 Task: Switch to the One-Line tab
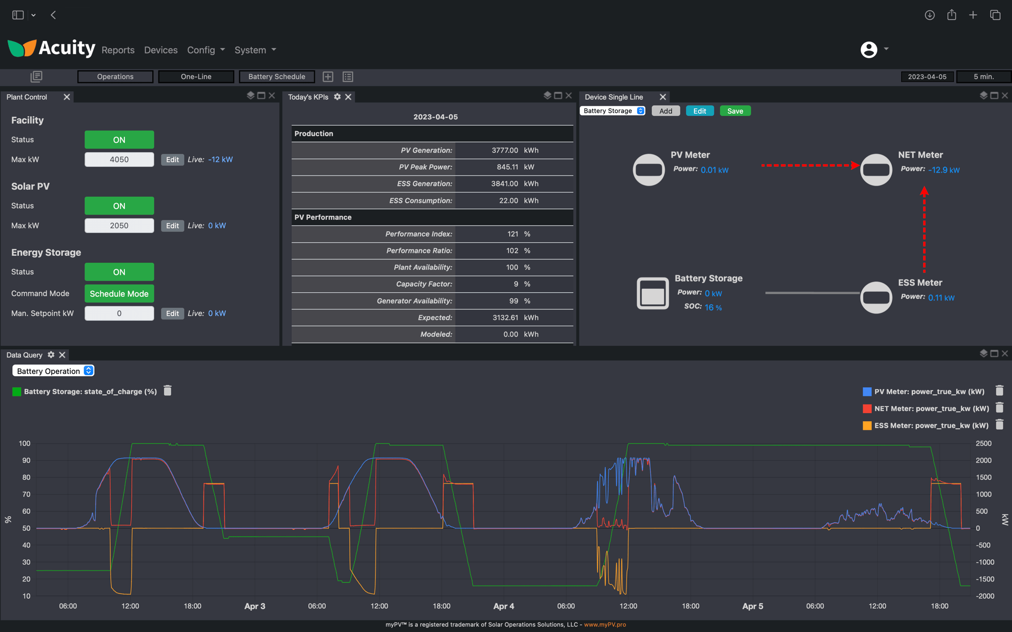(196, 76)
